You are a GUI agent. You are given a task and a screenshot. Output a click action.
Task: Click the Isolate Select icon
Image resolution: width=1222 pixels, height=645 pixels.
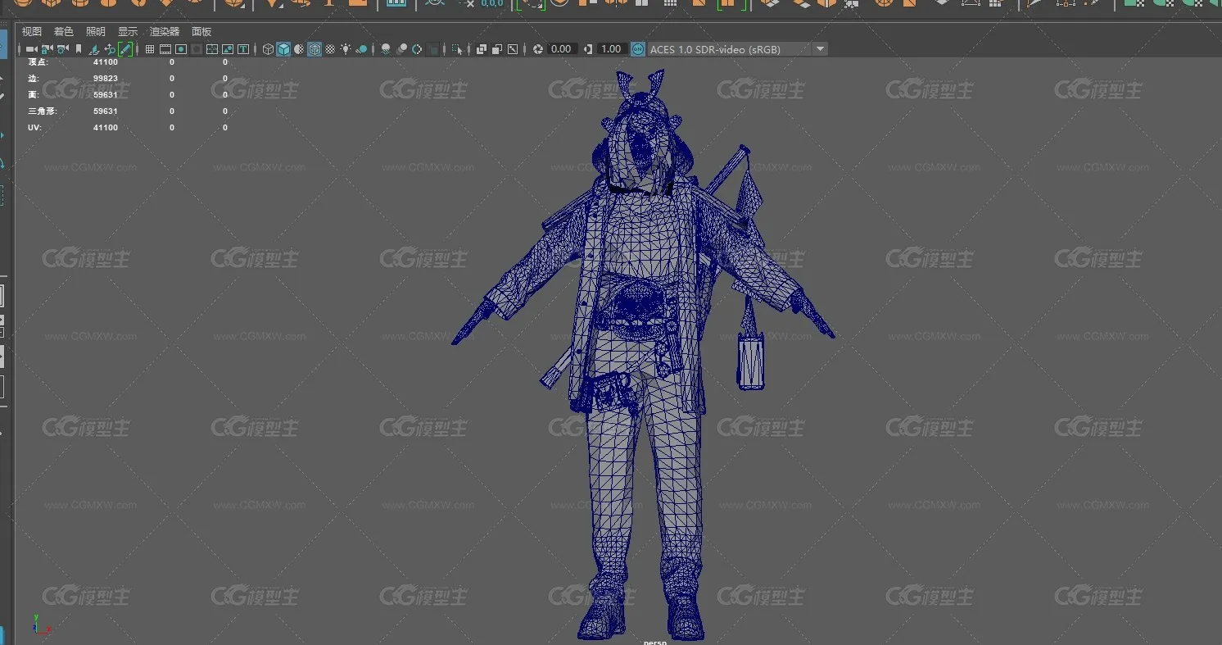[457, 49]
